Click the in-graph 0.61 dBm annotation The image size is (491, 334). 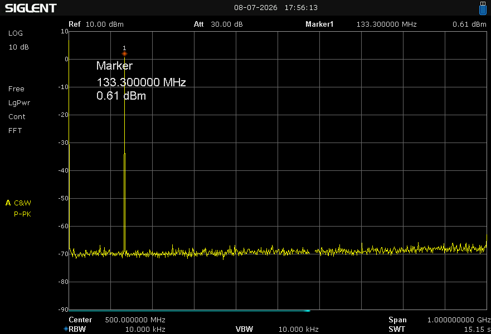click(121, 96)
